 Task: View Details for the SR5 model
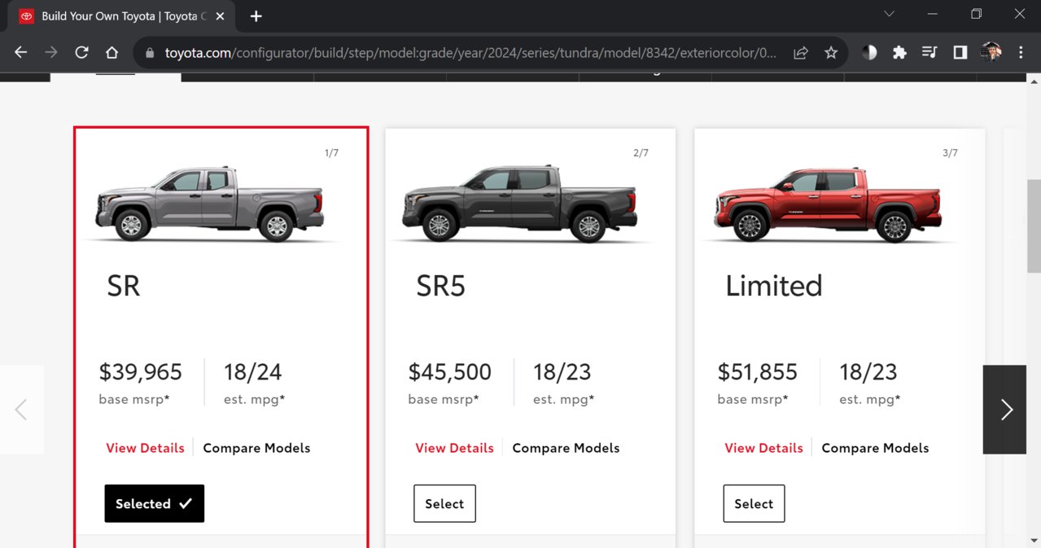click(x=454, y=448)
